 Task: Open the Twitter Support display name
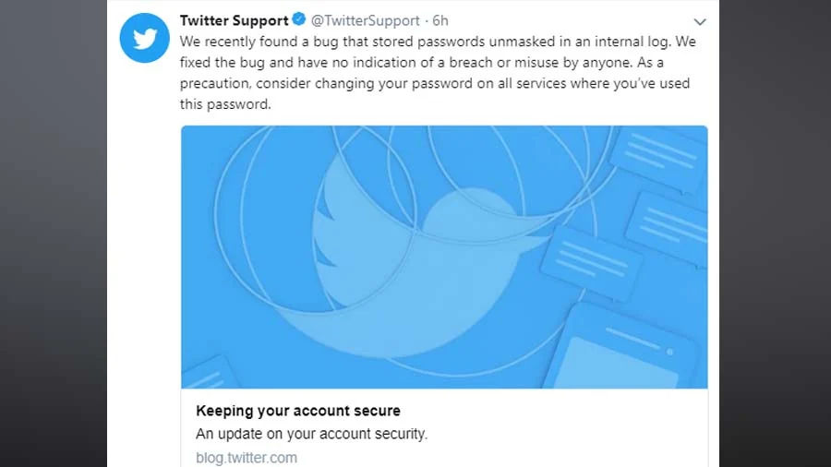click(234, 20)
